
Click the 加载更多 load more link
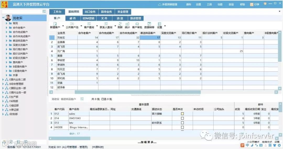tap(147, 142)
